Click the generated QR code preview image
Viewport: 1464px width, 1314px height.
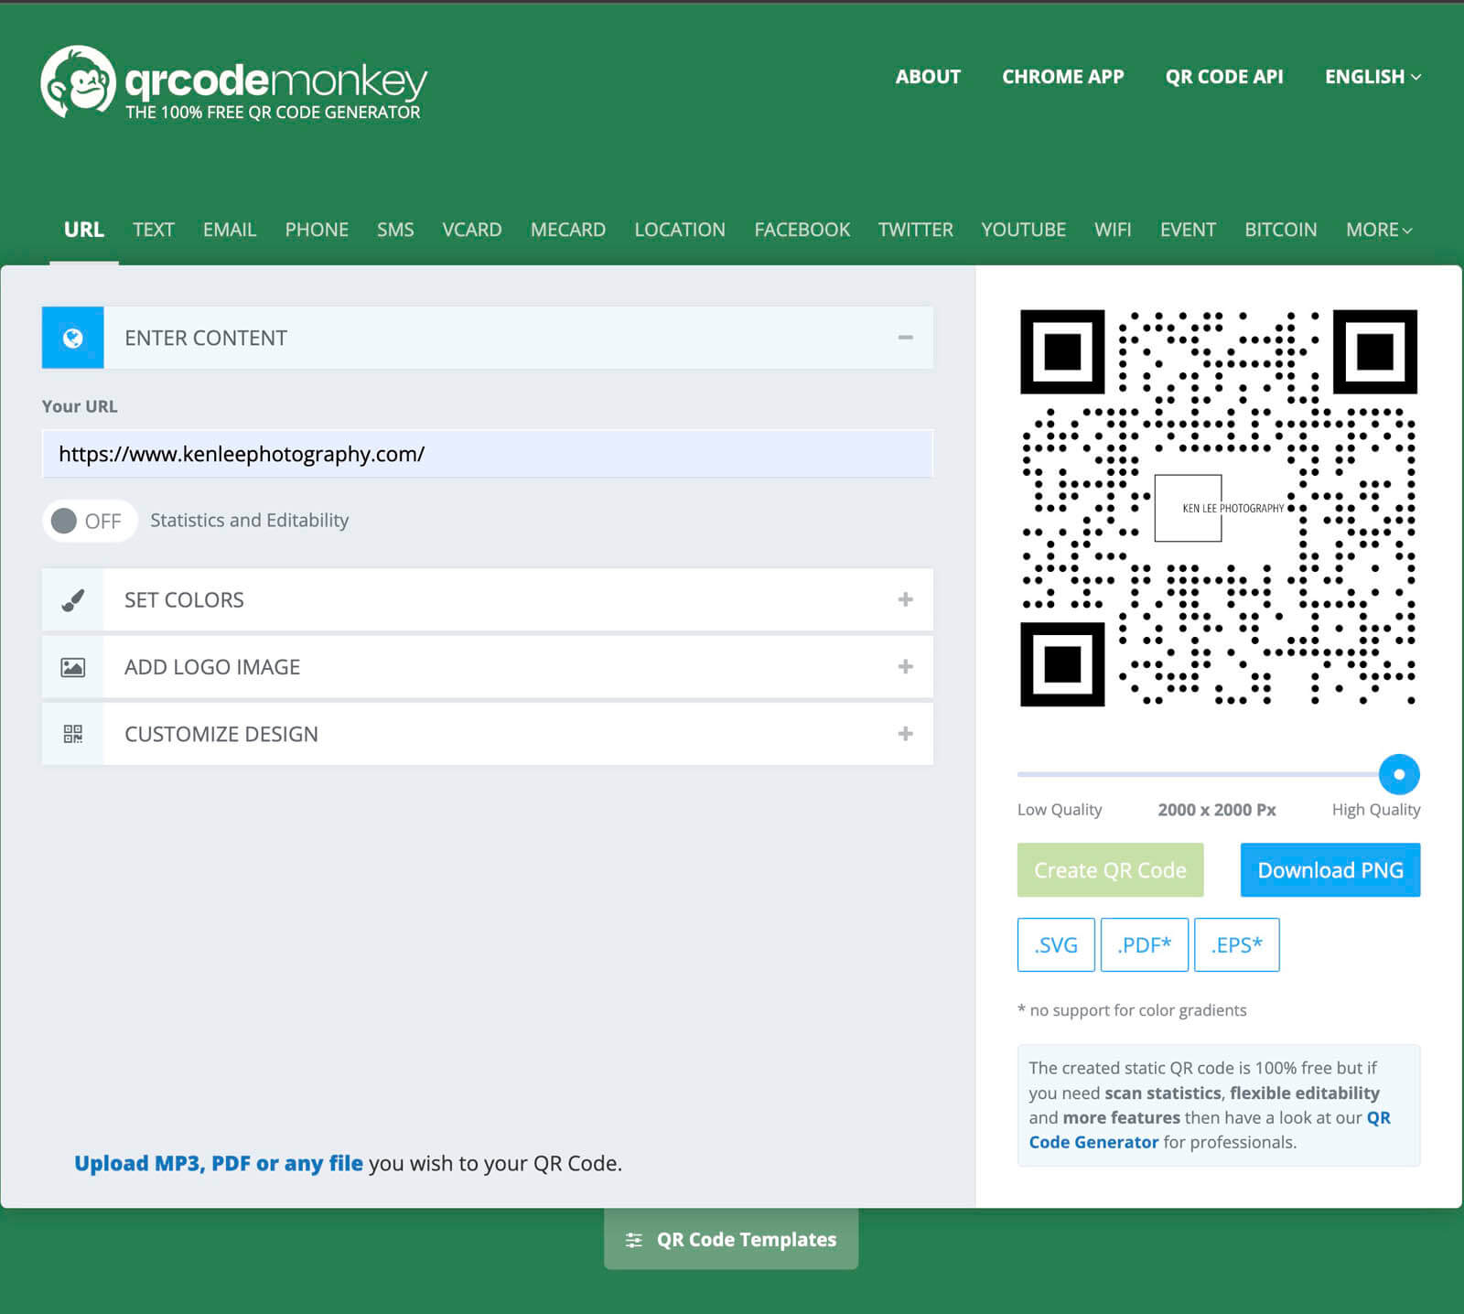(x=1218, y=508)
